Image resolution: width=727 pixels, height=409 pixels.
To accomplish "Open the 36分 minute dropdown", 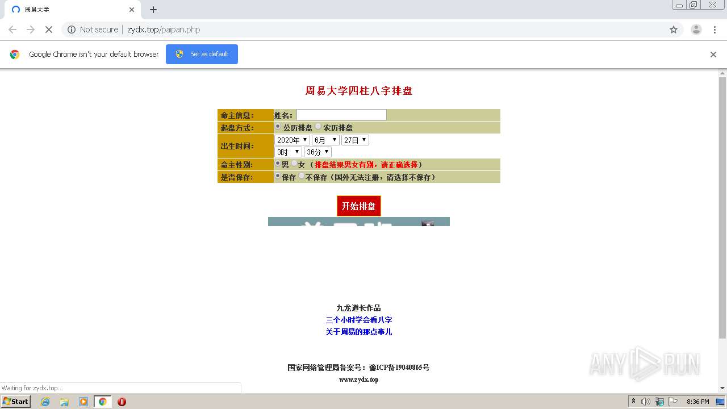I will [x=317, y=152].
